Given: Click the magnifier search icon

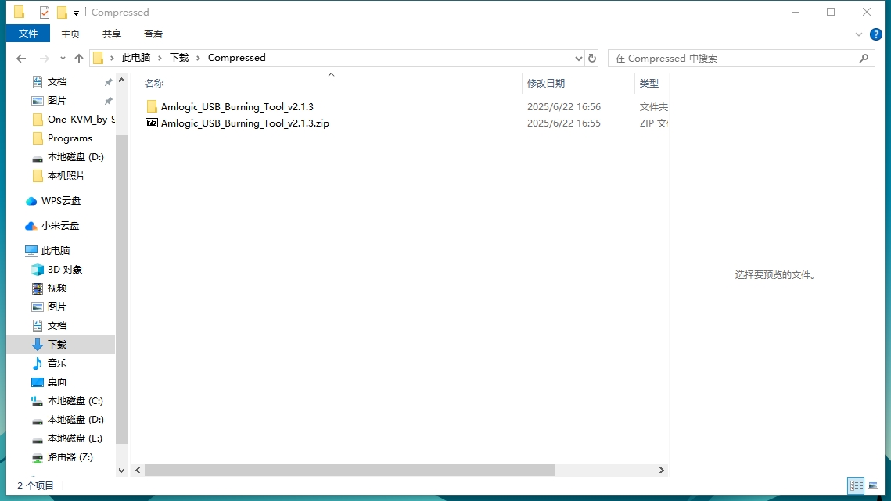Looking at the screenshot, I should (864, 58).
